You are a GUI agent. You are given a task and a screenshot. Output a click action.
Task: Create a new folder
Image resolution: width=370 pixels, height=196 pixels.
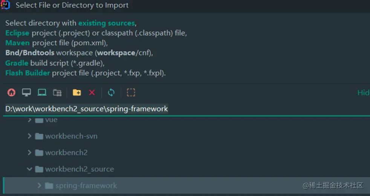[x=77, y=92]
